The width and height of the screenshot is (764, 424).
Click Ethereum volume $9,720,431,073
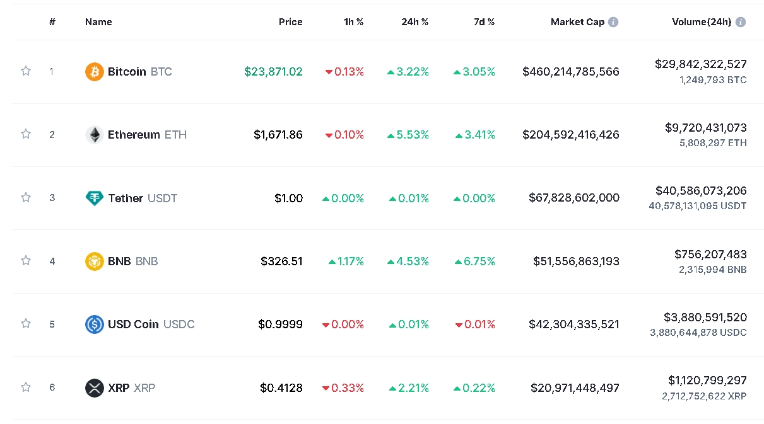coord(706,128)
